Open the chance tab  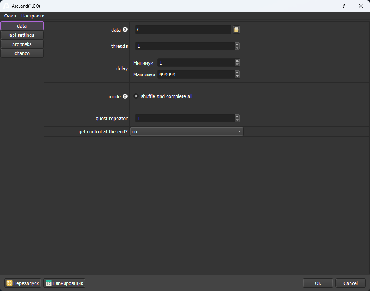click(22, 54)
